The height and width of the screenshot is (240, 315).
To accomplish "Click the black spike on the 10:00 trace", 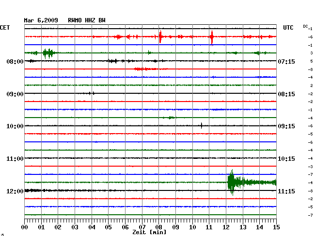I will (202, 126).
